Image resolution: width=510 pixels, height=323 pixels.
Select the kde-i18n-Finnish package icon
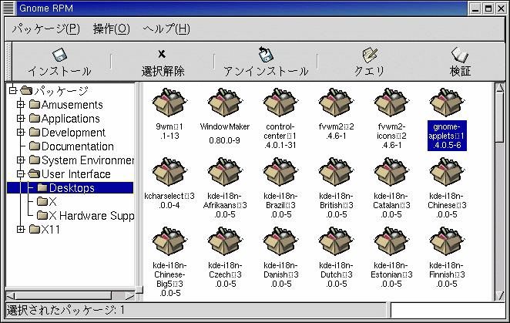(x=447, y=241)
